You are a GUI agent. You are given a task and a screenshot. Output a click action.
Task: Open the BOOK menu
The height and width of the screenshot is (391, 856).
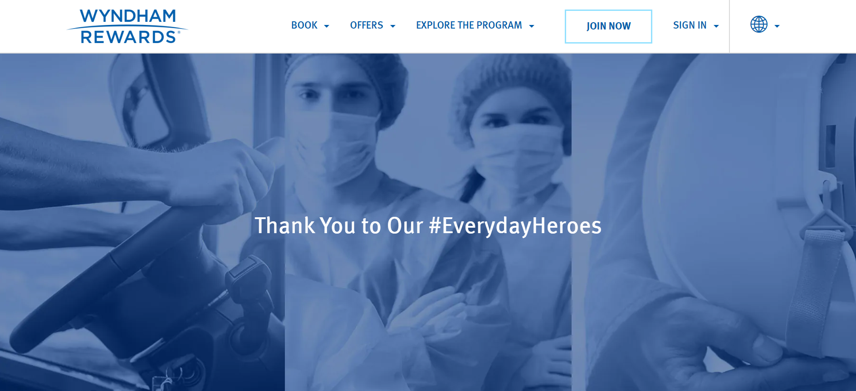pyautogui.click(x=304, y=25)
